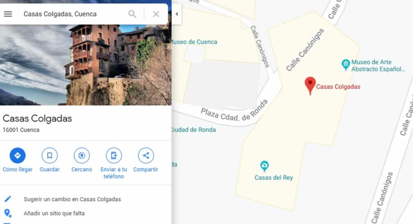The height and width of the screenshot is (224, 413).
Task: Find nearby places with Cercano icon
Action: [x=82, y=155]
